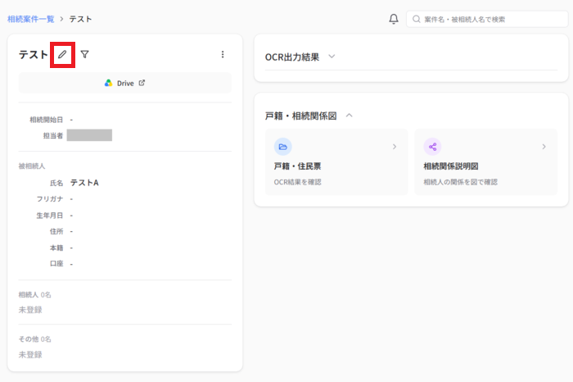Click the pencil edit icon next to テスト

tap(62, 55)
